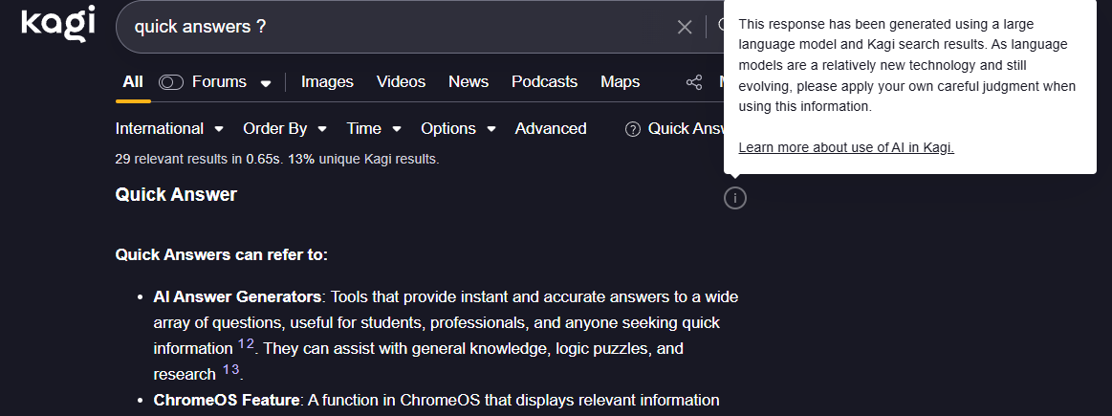The width and height of the screenshot is (1112, 416).
Task: Open "Learn more about use of AI in Kagi"
Action: pyautogui.click(x=846, y=147)
